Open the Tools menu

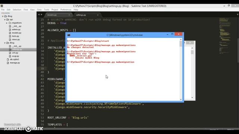click(46, 10)
